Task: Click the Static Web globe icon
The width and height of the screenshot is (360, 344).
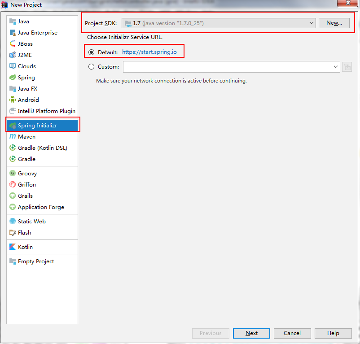Action: coord(13,221)
